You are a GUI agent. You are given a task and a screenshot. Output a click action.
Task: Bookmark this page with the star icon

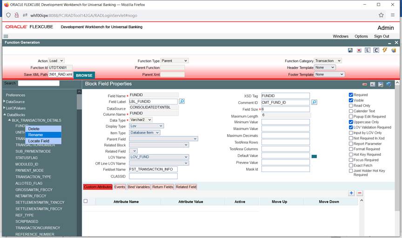pos(381,15)
